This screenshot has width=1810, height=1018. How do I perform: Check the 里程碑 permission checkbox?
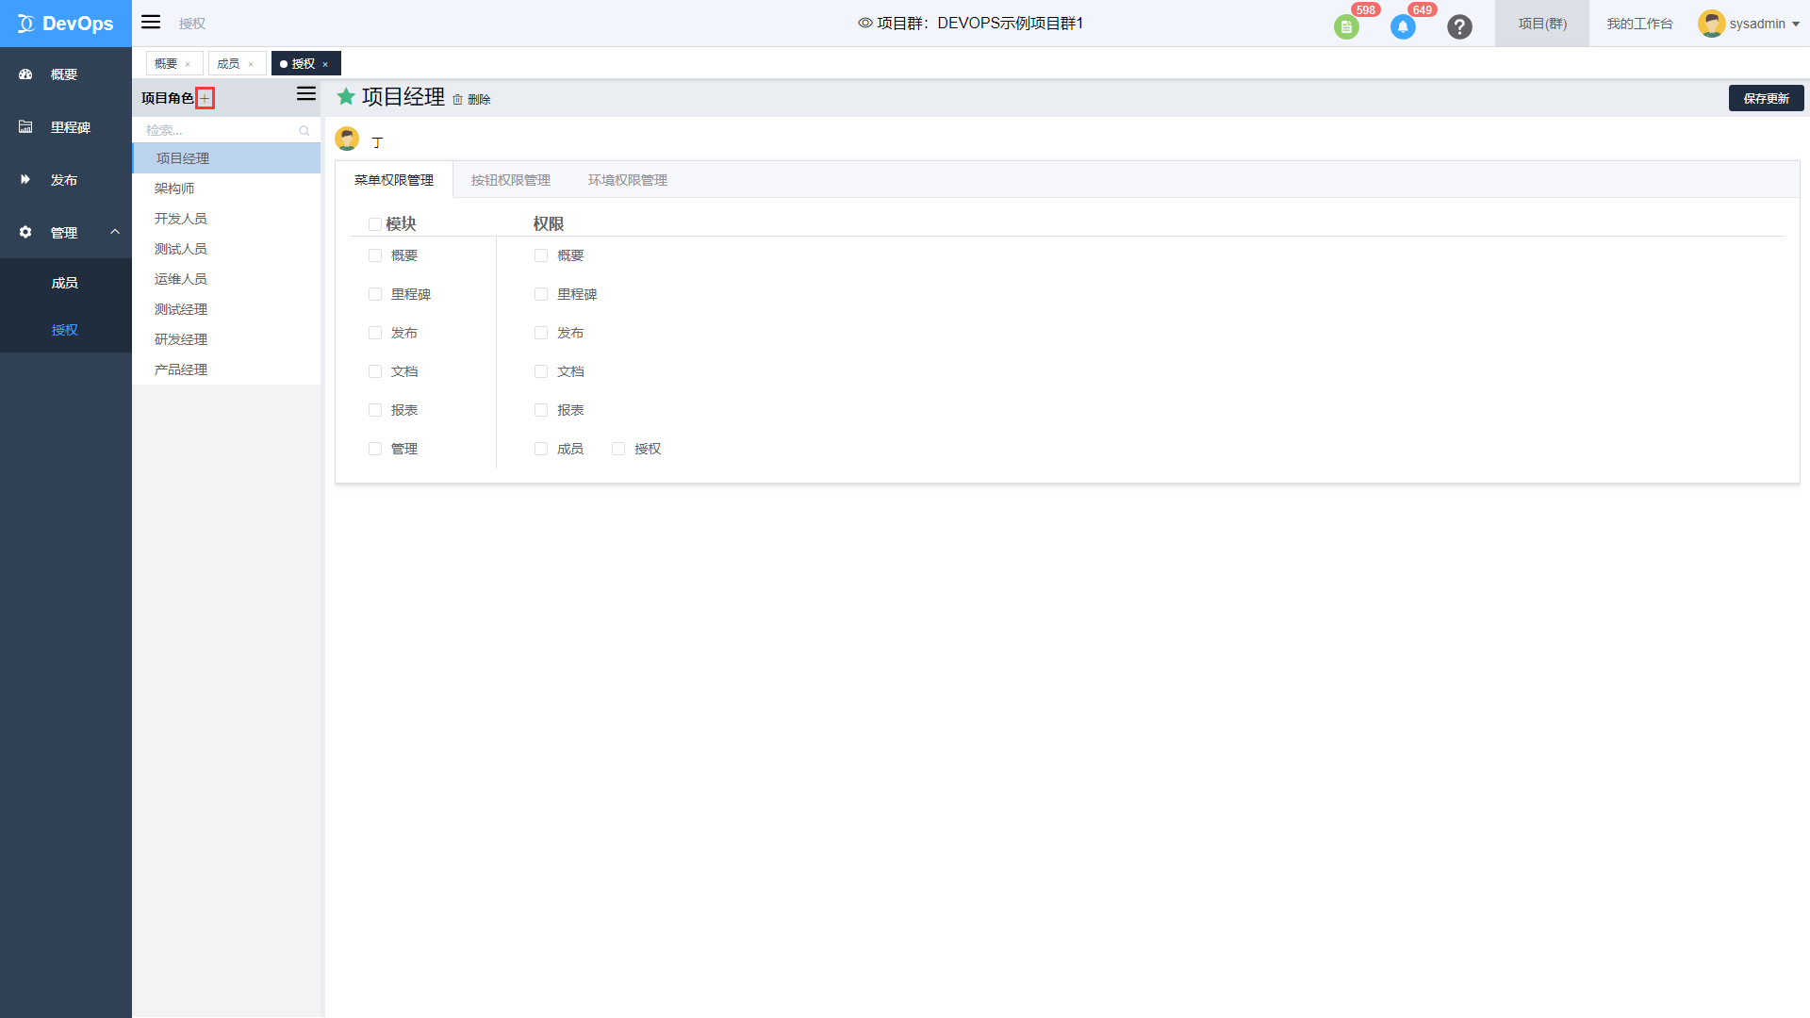tap(541, 294)
